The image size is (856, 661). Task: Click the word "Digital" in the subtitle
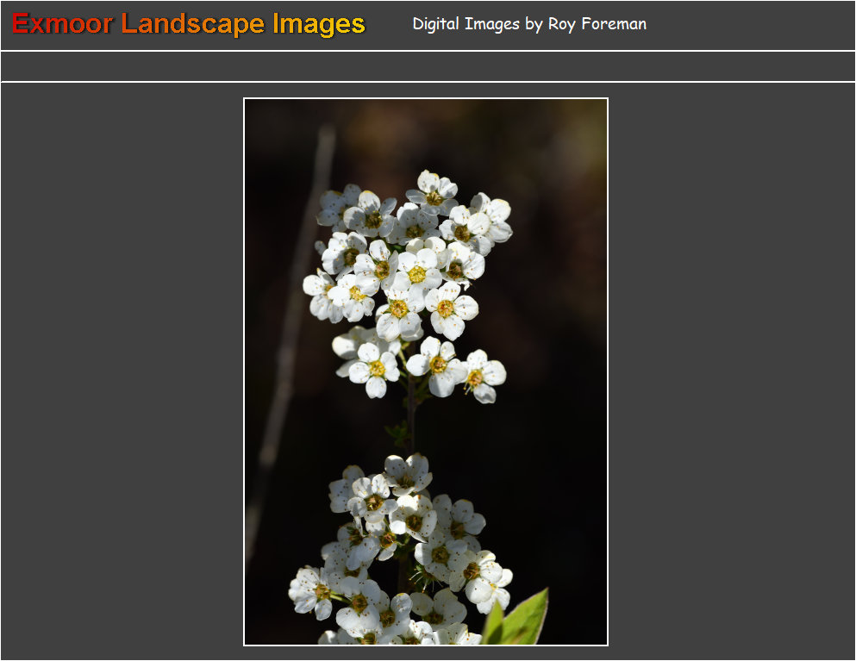tap(436, 24)
